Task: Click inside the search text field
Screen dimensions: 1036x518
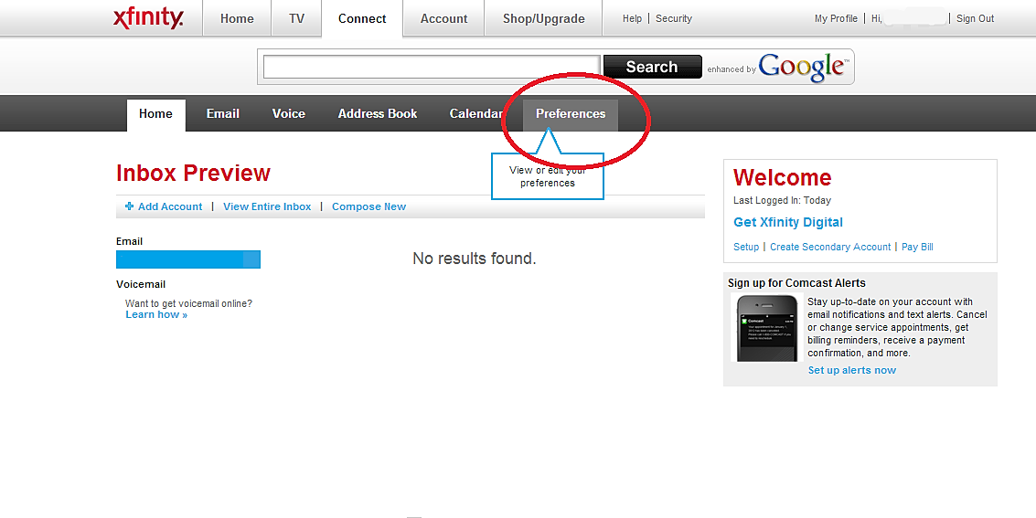Action: [432, 68]
